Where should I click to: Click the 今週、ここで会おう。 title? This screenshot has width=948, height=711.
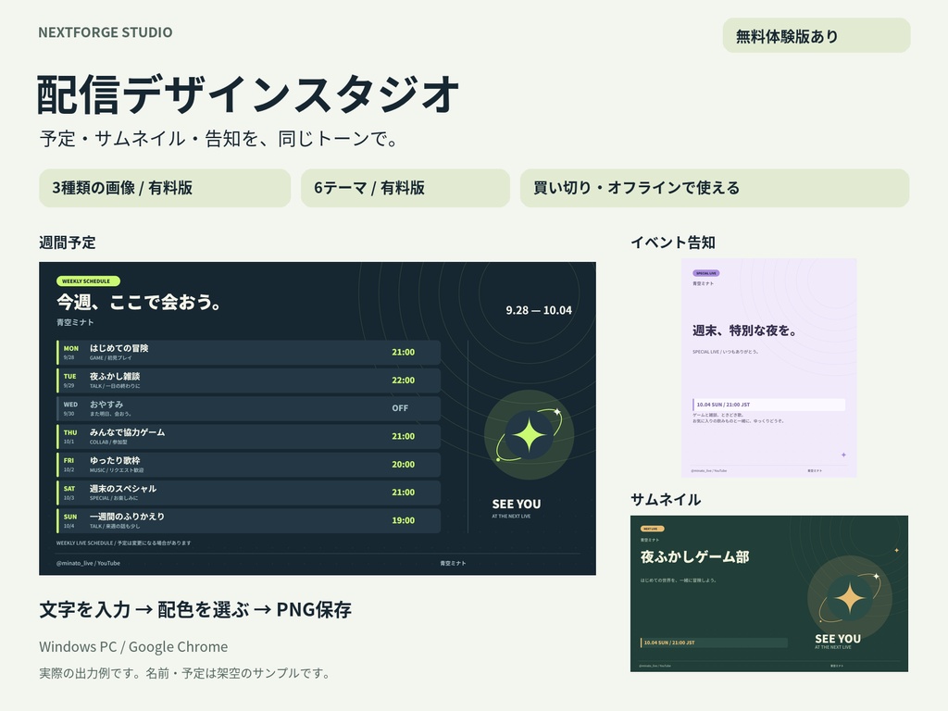pyautogui.click(x=140, y=302)
